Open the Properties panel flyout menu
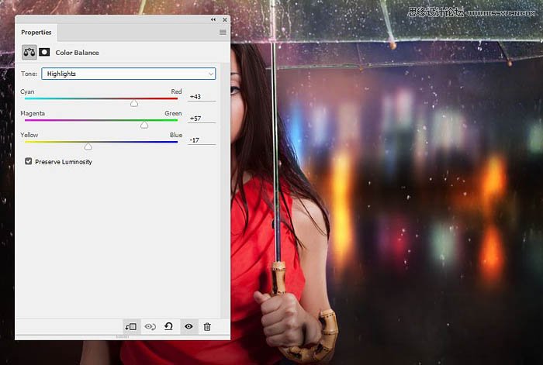The image size is (543, 365). 223,33
